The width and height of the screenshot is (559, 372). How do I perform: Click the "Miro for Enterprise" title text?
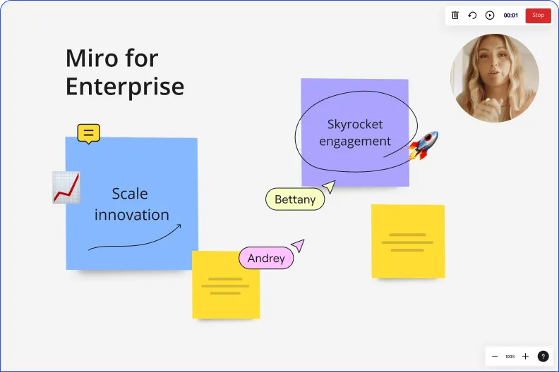click(x=125, y=73)
